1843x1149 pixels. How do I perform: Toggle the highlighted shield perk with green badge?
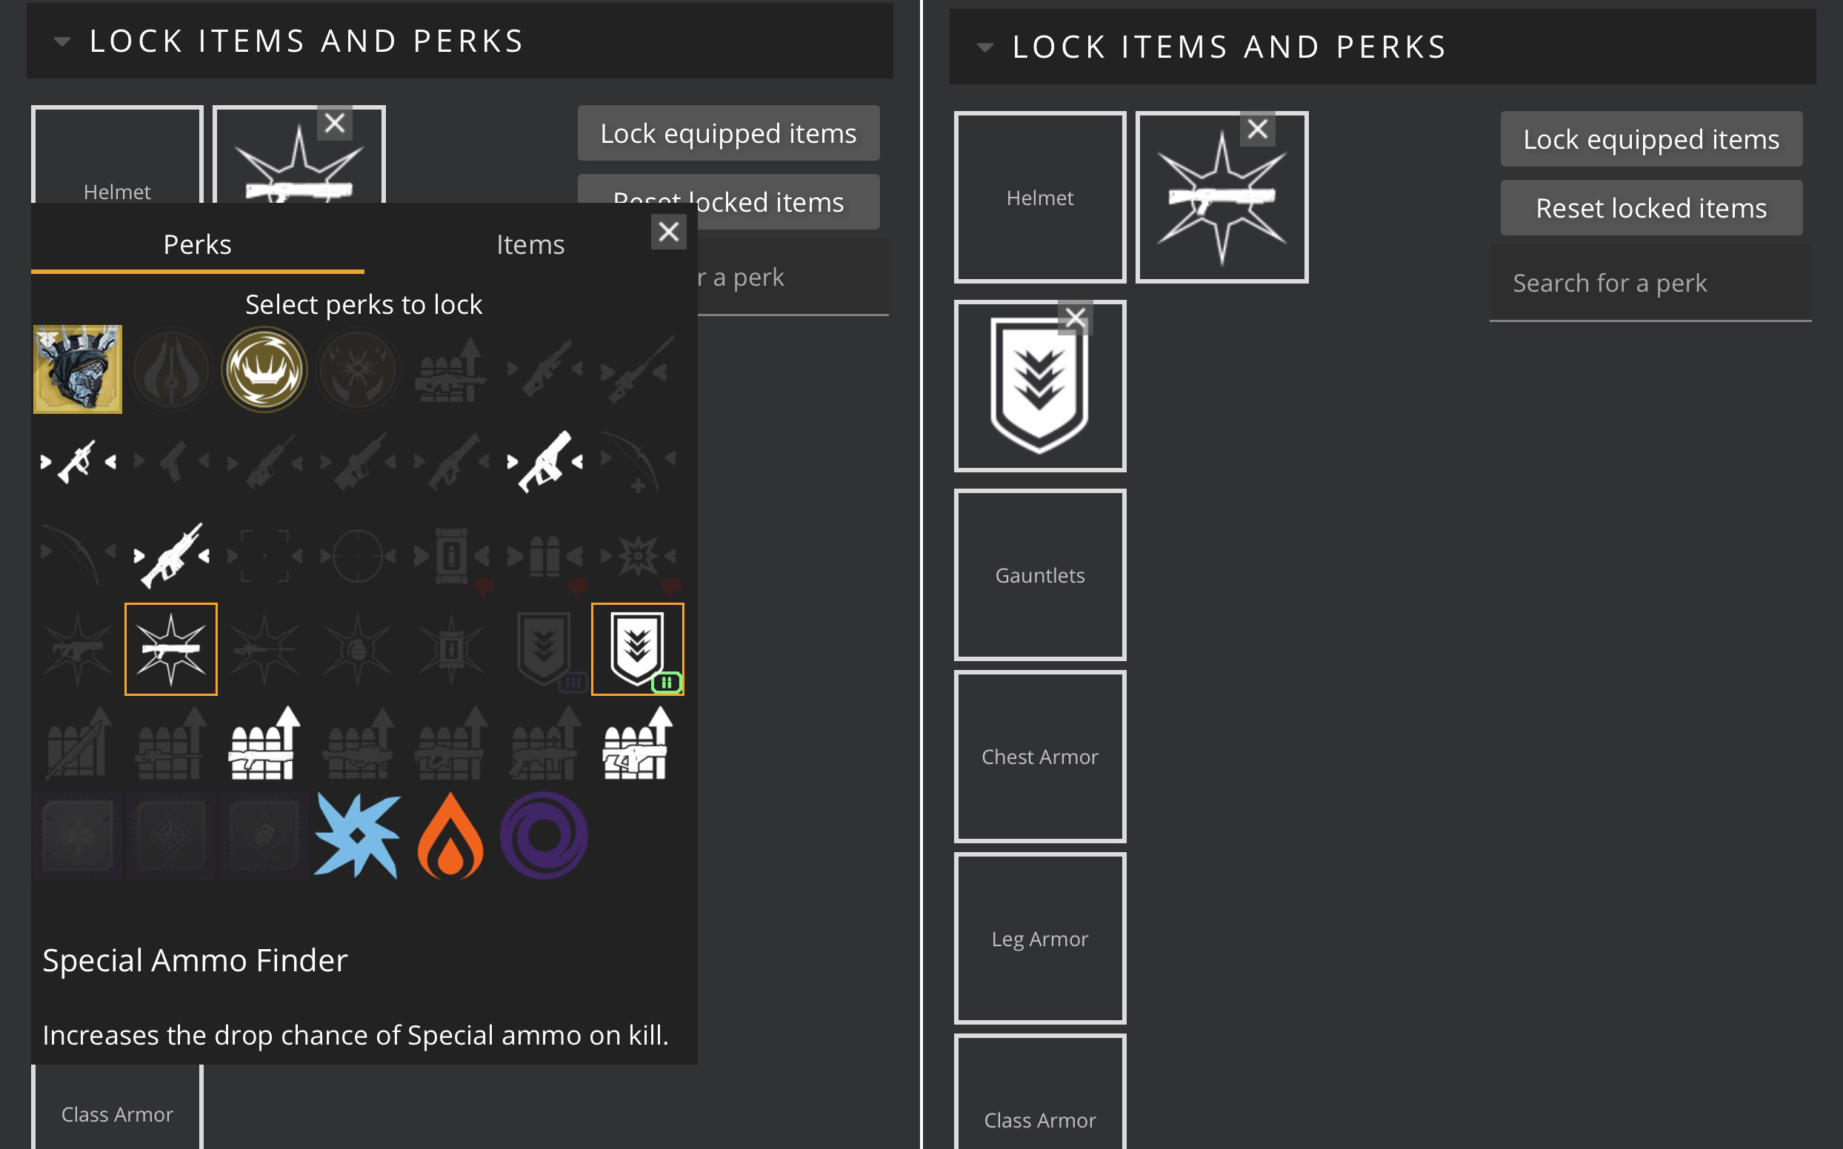coord(637,649)
